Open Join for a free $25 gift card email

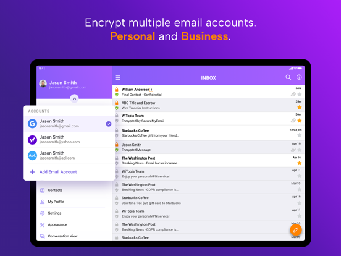click(x=208, y=200)
